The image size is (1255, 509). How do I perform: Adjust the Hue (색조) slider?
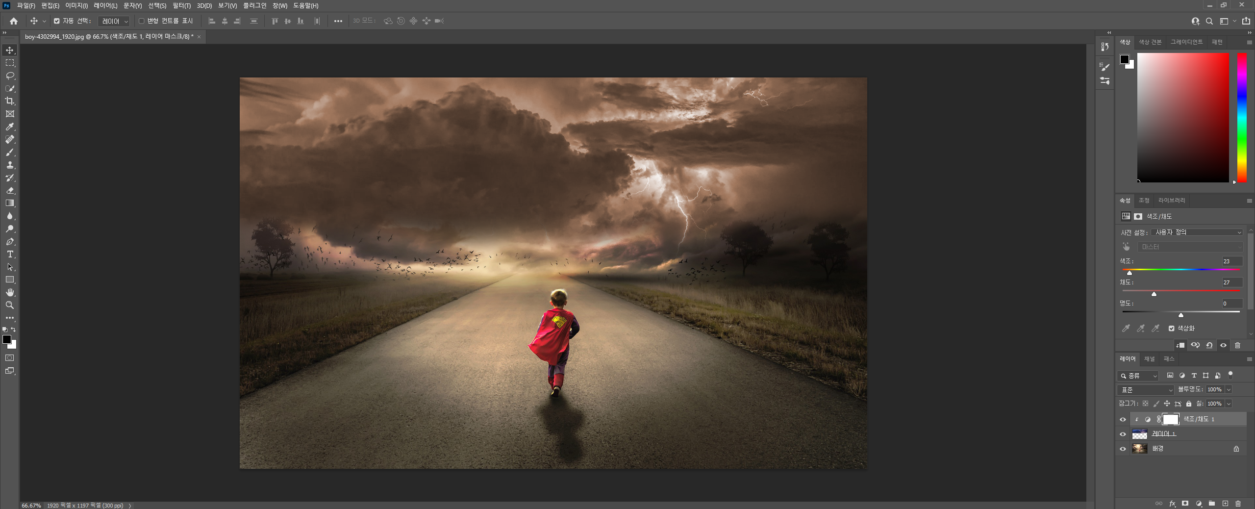[1129, 272]
